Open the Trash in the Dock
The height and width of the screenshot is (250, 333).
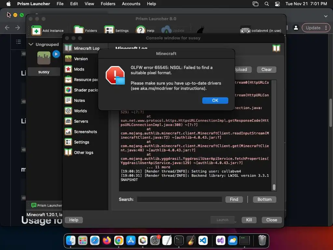coord(262,240)
